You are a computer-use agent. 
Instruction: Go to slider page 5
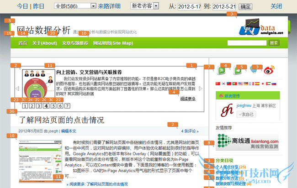pos(53,106)
